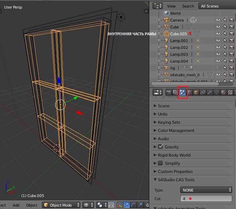Click the outliner editor type selector

[158, 6]
